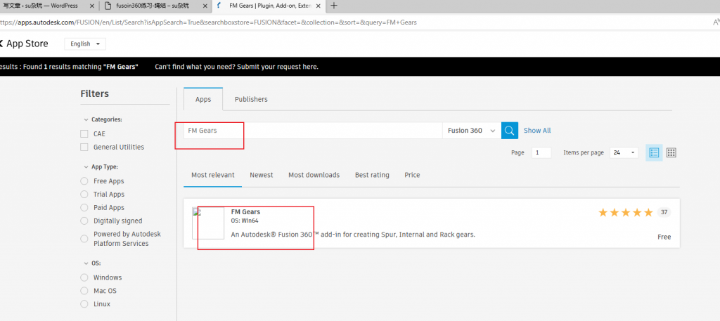Screen dimensions: 720x321
Task: Select the Digitally signed radio button
Action: pos(84,221)
